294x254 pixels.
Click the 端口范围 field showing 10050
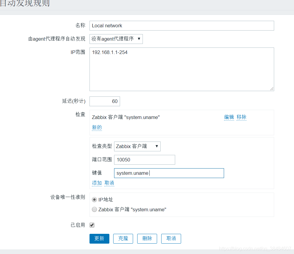[x=145, y=160]
